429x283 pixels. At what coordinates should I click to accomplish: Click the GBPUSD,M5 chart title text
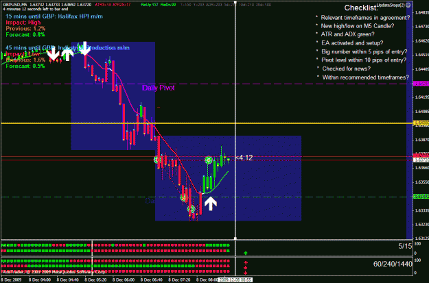[15, 5]
